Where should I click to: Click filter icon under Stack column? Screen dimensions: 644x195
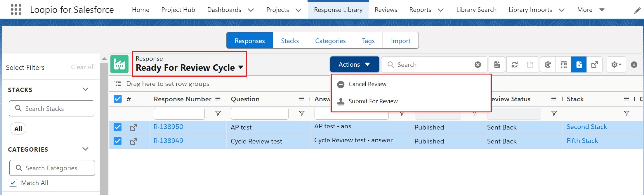coord(626,113)
